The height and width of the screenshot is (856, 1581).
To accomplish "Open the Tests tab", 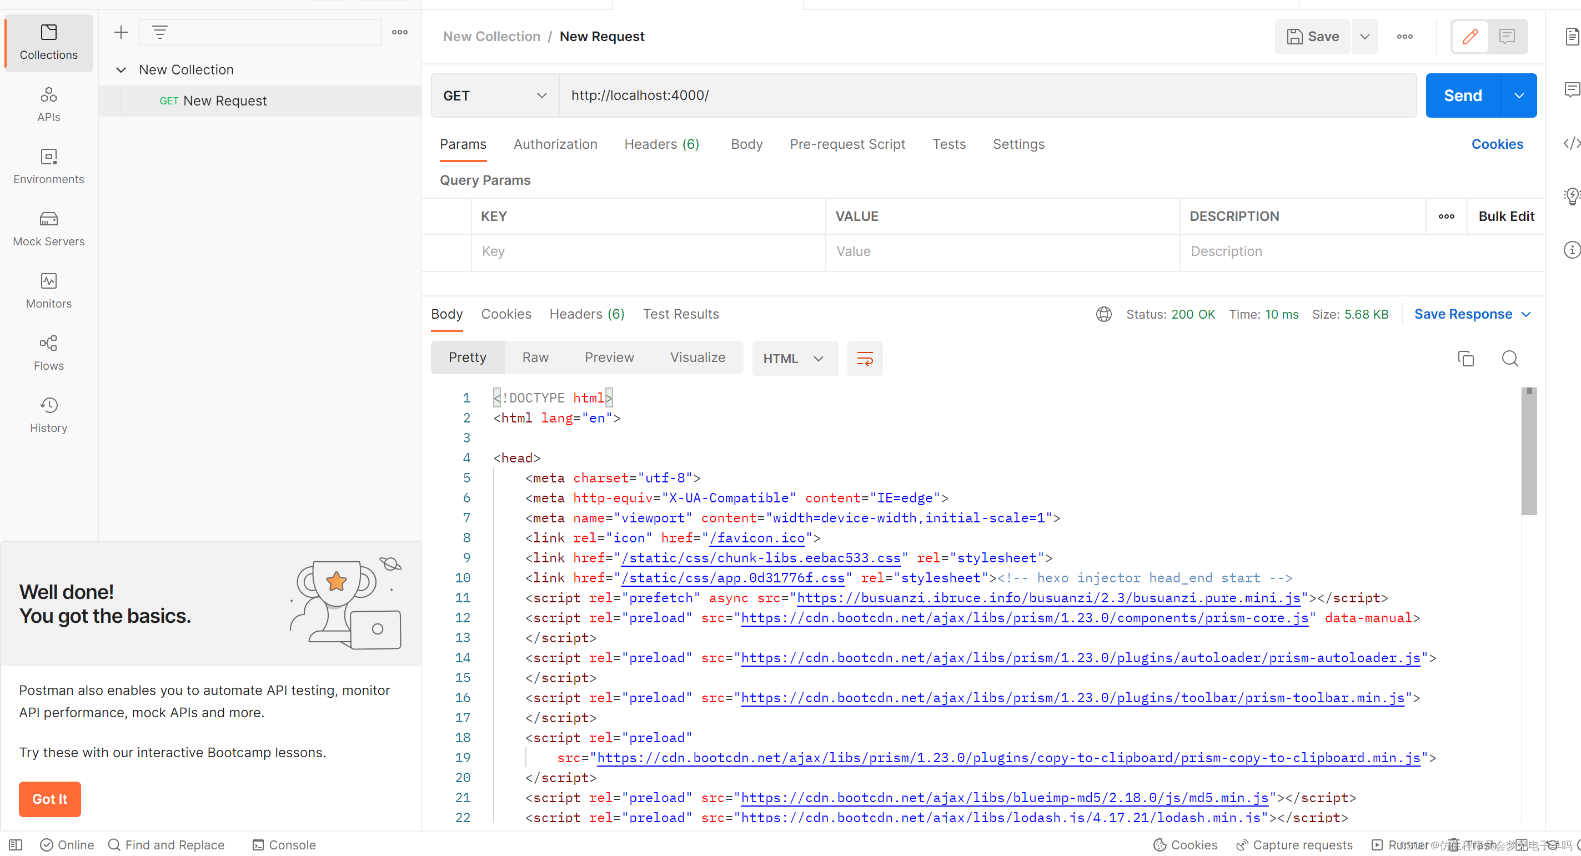I will point(949,144).
